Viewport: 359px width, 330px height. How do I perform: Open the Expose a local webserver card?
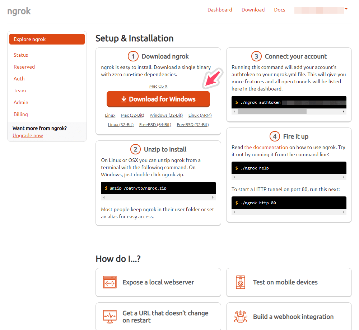tap(158, 282)
